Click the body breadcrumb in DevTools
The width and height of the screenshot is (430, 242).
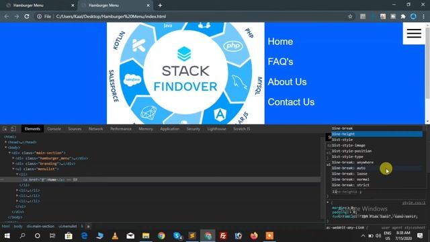click(18, 227)
